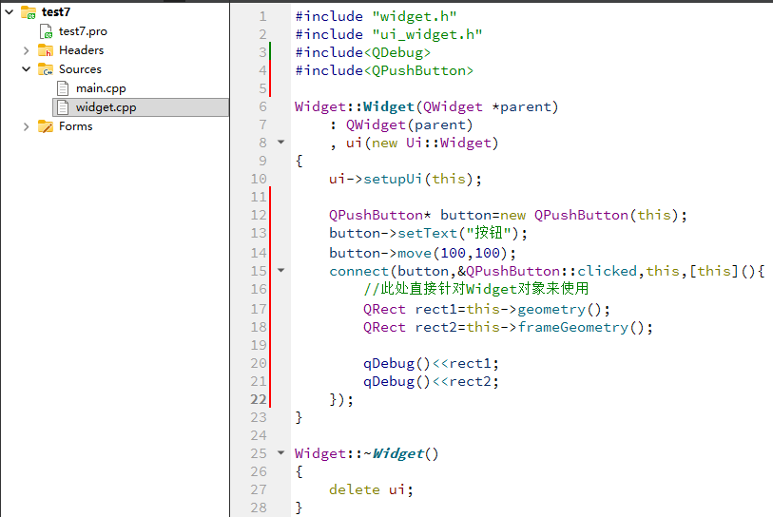773x517 pixels.
Task: Expand the Headers folder
Action: click(x=26, y=50)
